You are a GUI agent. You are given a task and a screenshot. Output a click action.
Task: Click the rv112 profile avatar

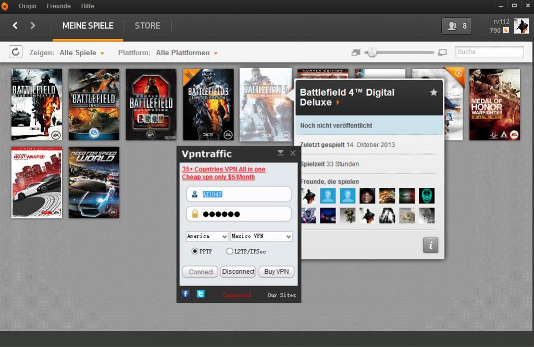coord(521,26)
